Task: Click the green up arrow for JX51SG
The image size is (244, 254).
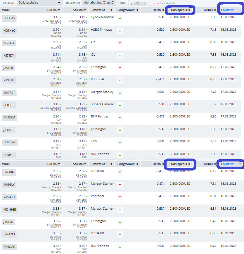Action: click(x=120, y=222)
